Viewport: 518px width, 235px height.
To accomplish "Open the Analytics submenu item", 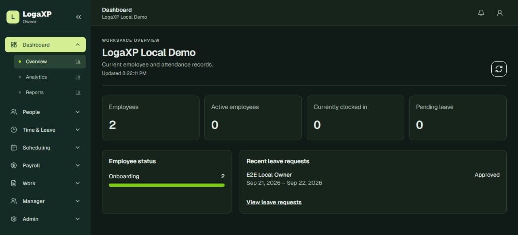I will click(50, 77).
